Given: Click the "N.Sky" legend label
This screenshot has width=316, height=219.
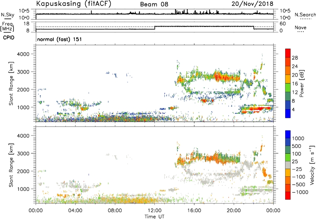Looking at the screenshot, I should tap(8, 15).
